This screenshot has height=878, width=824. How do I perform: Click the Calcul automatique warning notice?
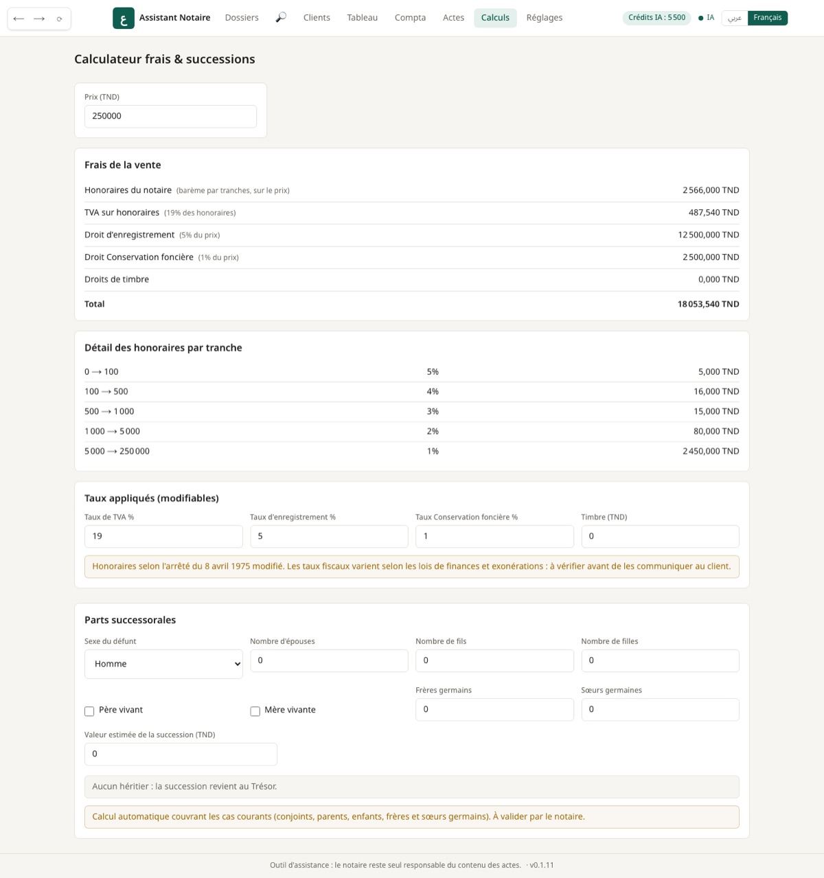412,817
